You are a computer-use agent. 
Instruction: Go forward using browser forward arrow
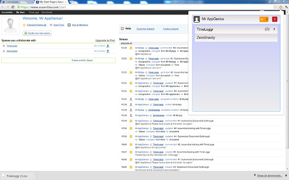(x=8, y=7)
